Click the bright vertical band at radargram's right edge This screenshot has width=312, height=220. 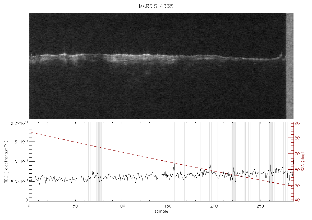[x=290, y=66]
